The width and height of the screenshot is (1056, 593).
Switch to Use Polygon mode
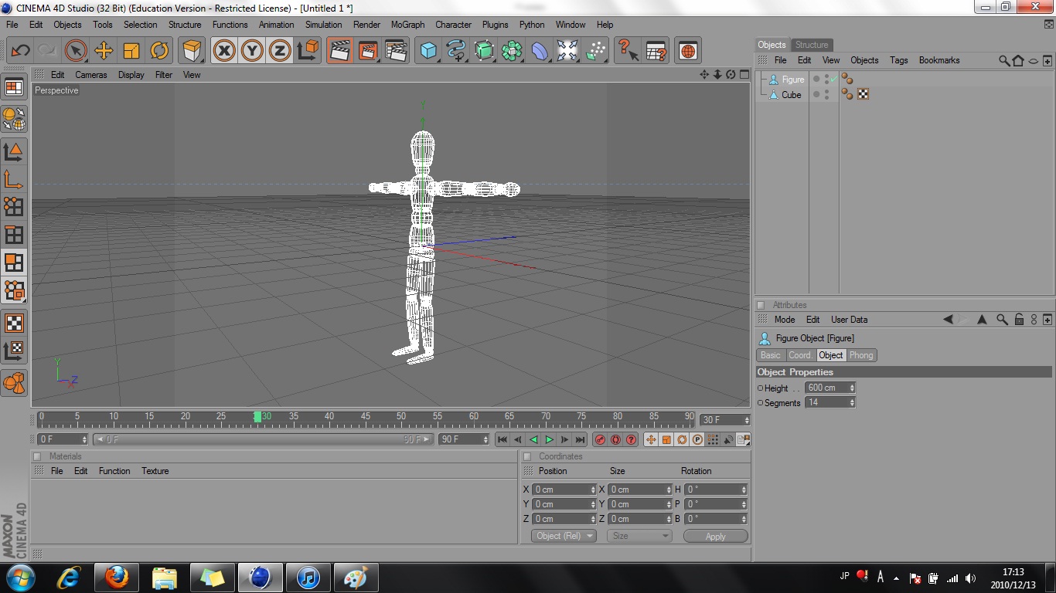tap(14, 263)
